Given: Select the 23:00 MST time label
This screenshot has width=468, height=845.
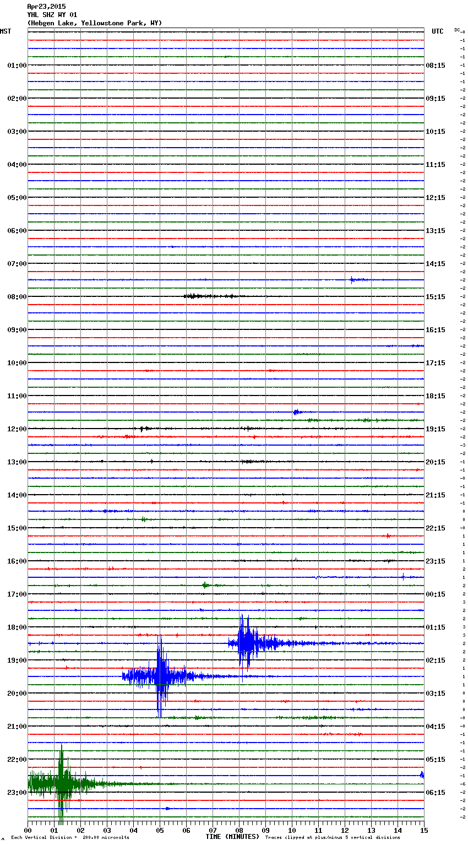Looking at the screenshot, I should pos(17,792).
